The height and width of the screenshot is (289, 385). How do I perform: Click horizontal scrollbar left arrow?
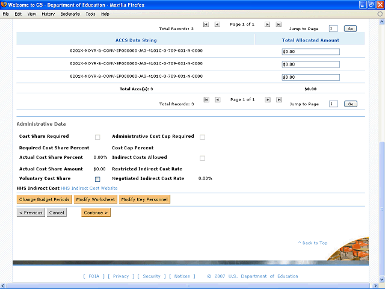(x=3, y=285)
